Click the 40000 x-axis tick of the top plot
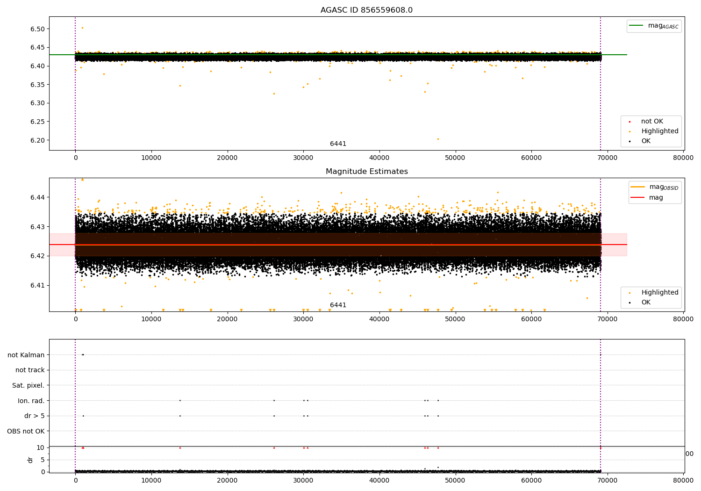This screenshot has height=491, width=701. coord(379,158)
